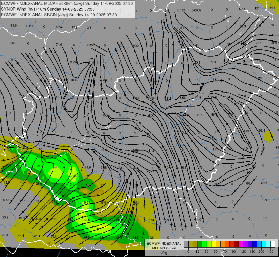The height and width of the screenshot is (257, 279).
Task: Click the map value 22.3
Action: 40,166
